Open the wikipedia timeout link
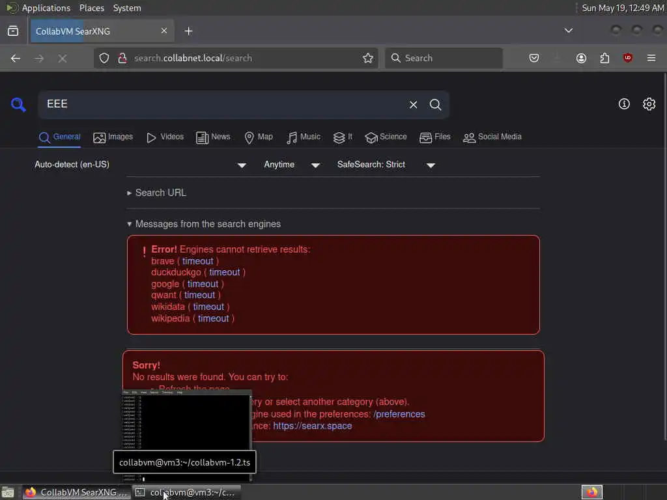Screen dimensions: 667x500 [x=214, y=318]
